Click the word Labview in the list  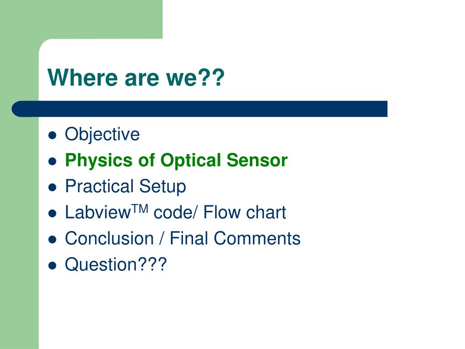[98, 213]
